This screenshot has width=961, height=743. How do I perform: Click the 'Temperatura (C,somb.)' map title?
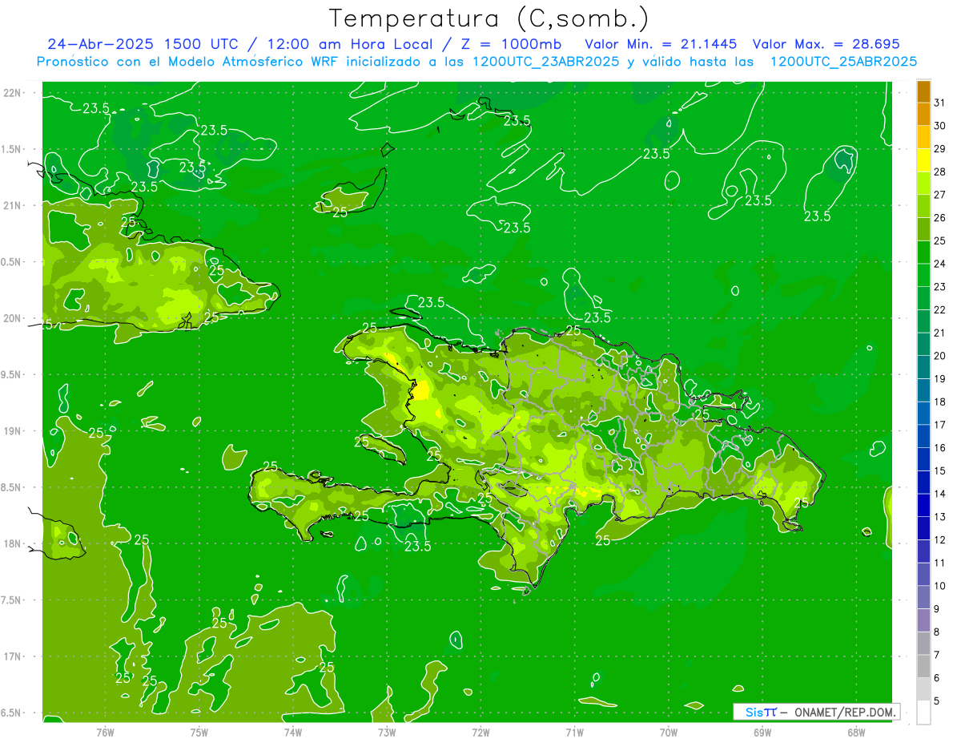tap(489, 18)
